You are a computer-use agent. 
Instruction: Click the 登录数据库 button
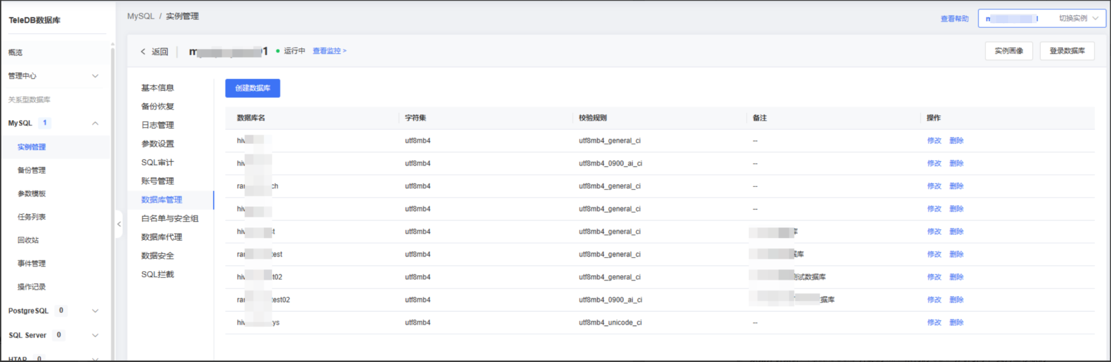point(1067,51)
